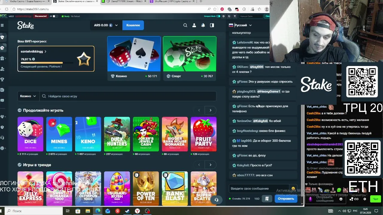Open the casino cards sidebar icon
The image size is (383, 215).
pos(2,37)
